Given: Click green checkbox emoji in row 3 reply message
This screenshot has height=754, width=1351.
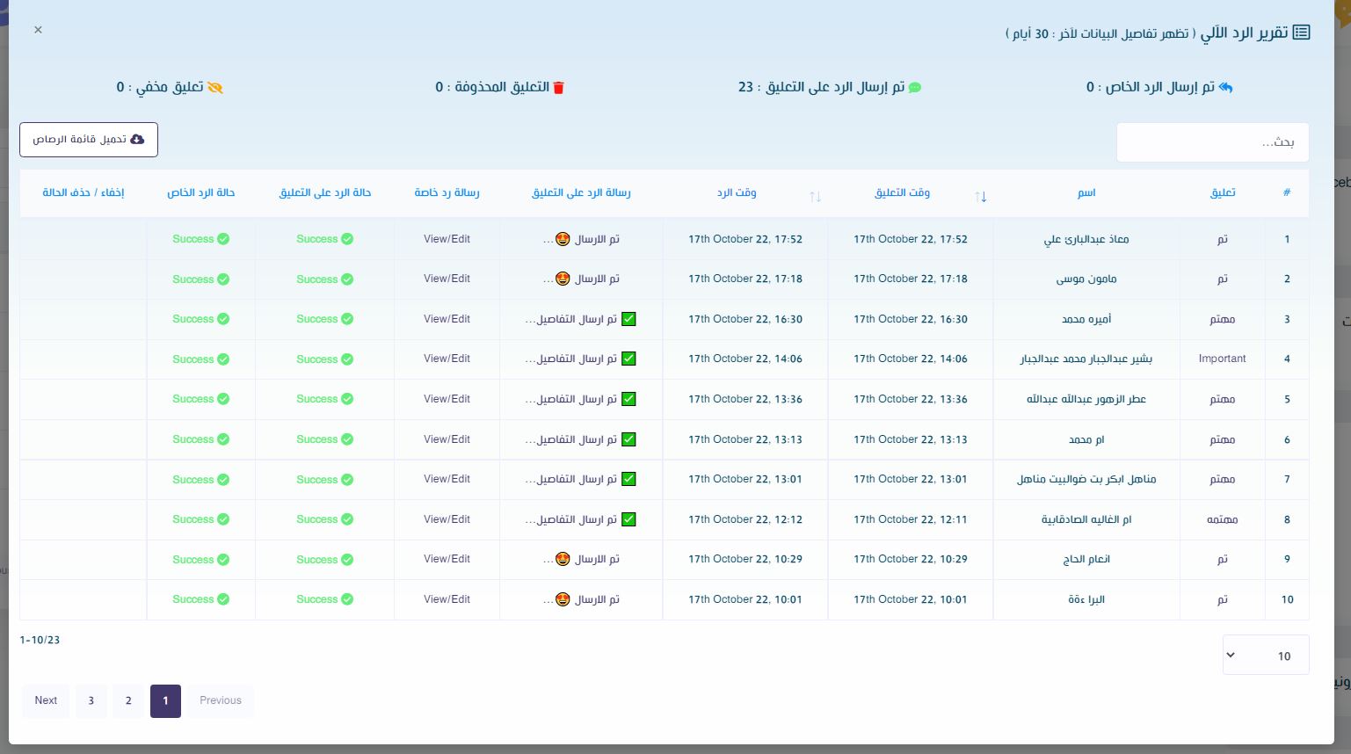Looking at the screenshot, I should point(628,319).
